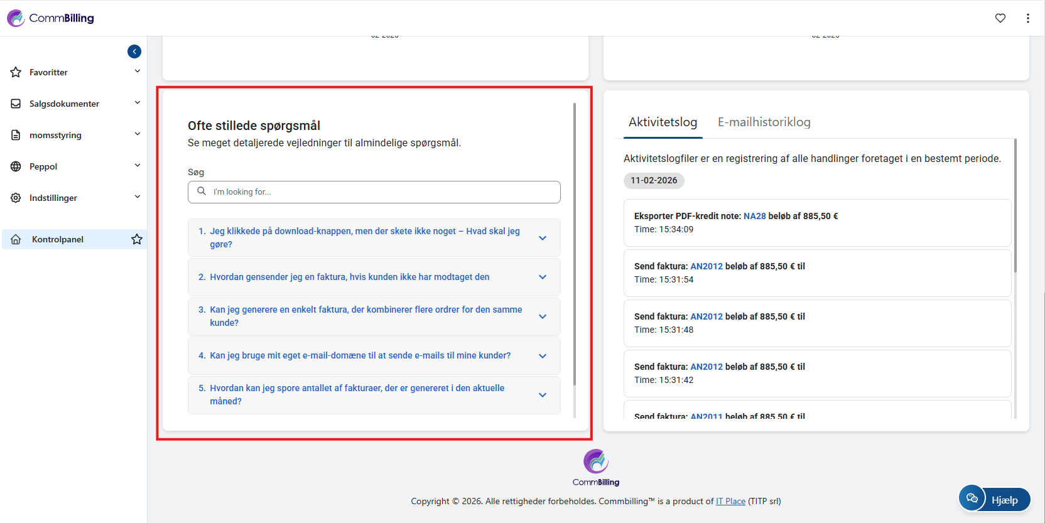Click the CommBilling logo in header
The width and height of the screenshot is (1045, 523).
point(51,18)
